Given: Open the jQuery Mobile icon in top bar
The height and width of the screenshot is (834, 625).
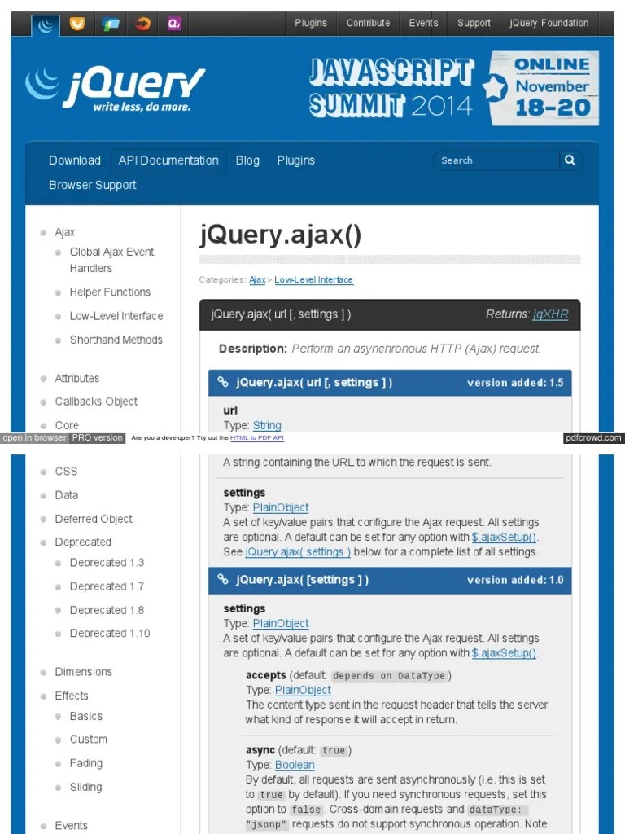Looking at the screenshot, I should [x=110, y=24].
